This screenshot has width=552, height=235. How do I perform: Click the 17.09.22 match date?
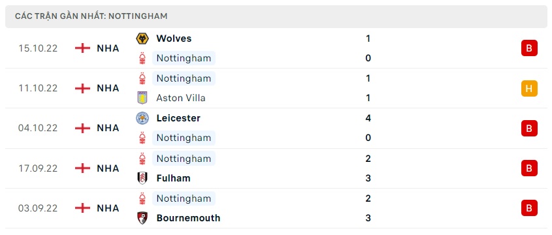click(x=38, y=168)
